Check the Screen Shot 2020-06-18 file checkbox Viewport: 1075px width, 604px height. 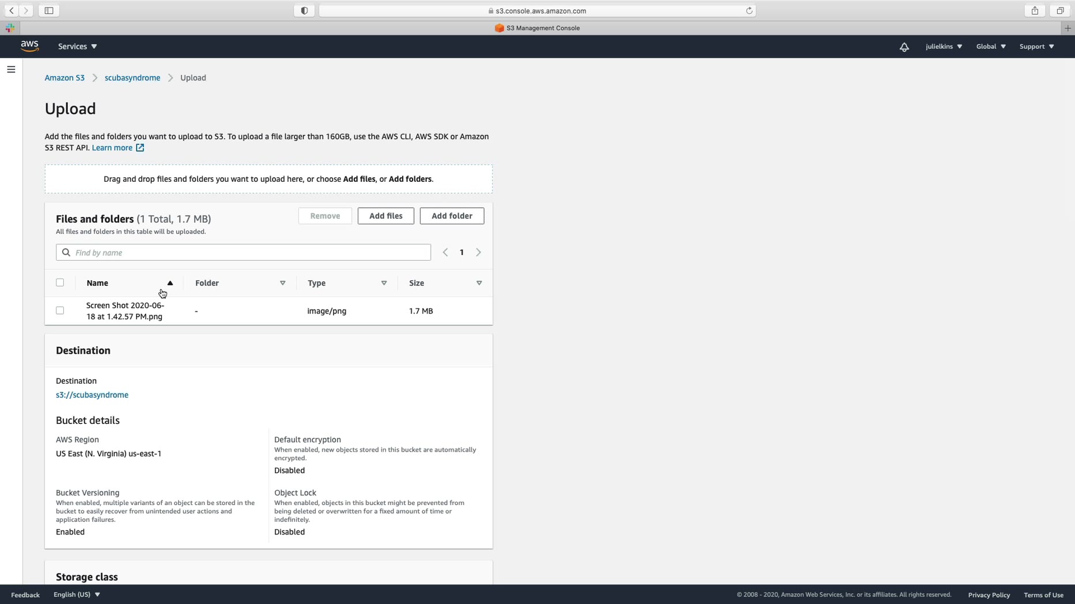pyautogui.click(x=60, y=311)
